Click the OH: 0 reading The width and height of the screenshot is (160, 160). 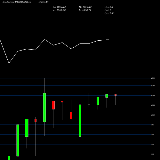108,10
